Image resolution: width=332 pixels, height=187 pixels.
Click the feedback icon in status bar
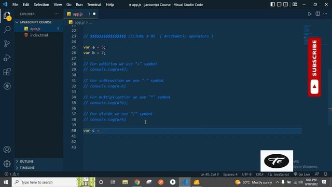(x=317, y=175)
